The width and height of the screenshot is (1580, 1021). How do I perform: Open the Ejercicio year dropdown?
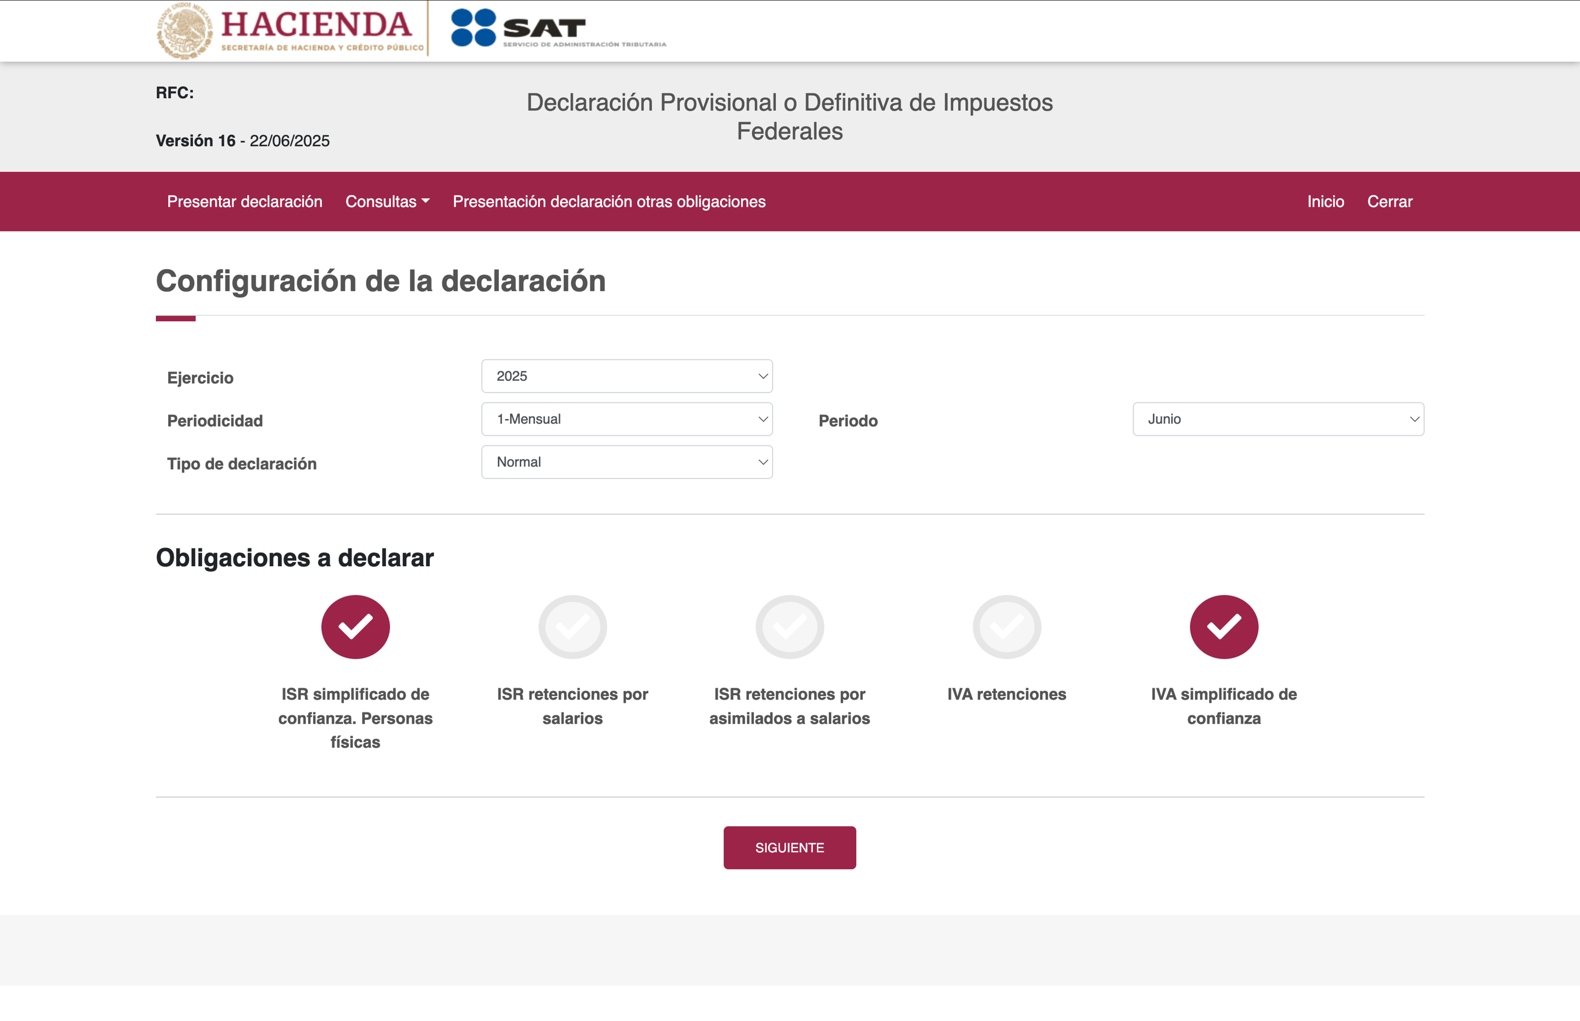626,376
